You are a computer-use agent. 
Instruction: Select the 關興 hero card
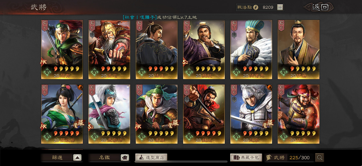[62, 49]
